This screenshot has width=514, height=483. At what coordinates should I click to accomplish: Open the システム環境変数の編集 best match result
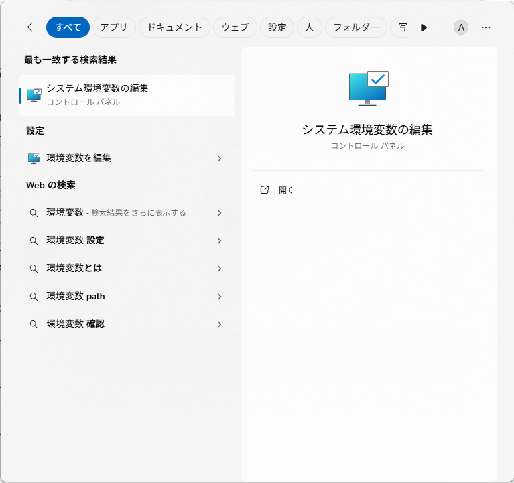pos(127,95)
